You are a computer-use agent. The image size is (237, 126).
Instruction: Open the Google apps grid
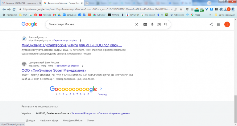219,24
